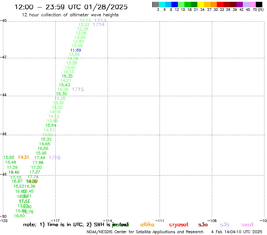Click the purple legend color swatch

(x=240, y=4)
